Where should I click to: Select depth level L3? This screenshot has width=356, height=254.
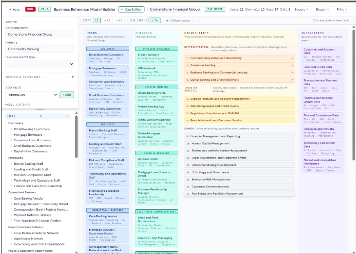119,20
